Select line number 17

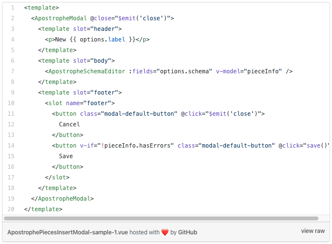[11, 177]
